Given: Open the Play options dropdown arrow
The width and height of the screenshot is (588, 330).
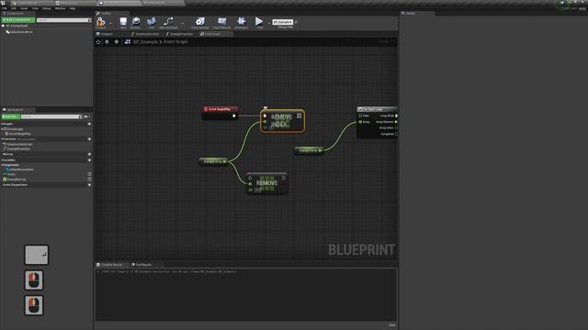Looking at the screenshot, I should click(x=268, y=23).
